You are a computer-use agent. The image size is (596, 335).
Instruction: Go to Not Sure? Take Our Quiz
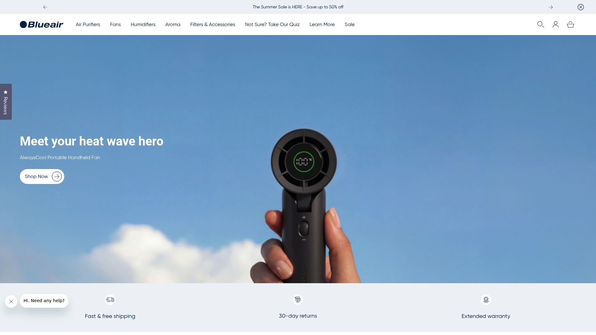point(272,25)
